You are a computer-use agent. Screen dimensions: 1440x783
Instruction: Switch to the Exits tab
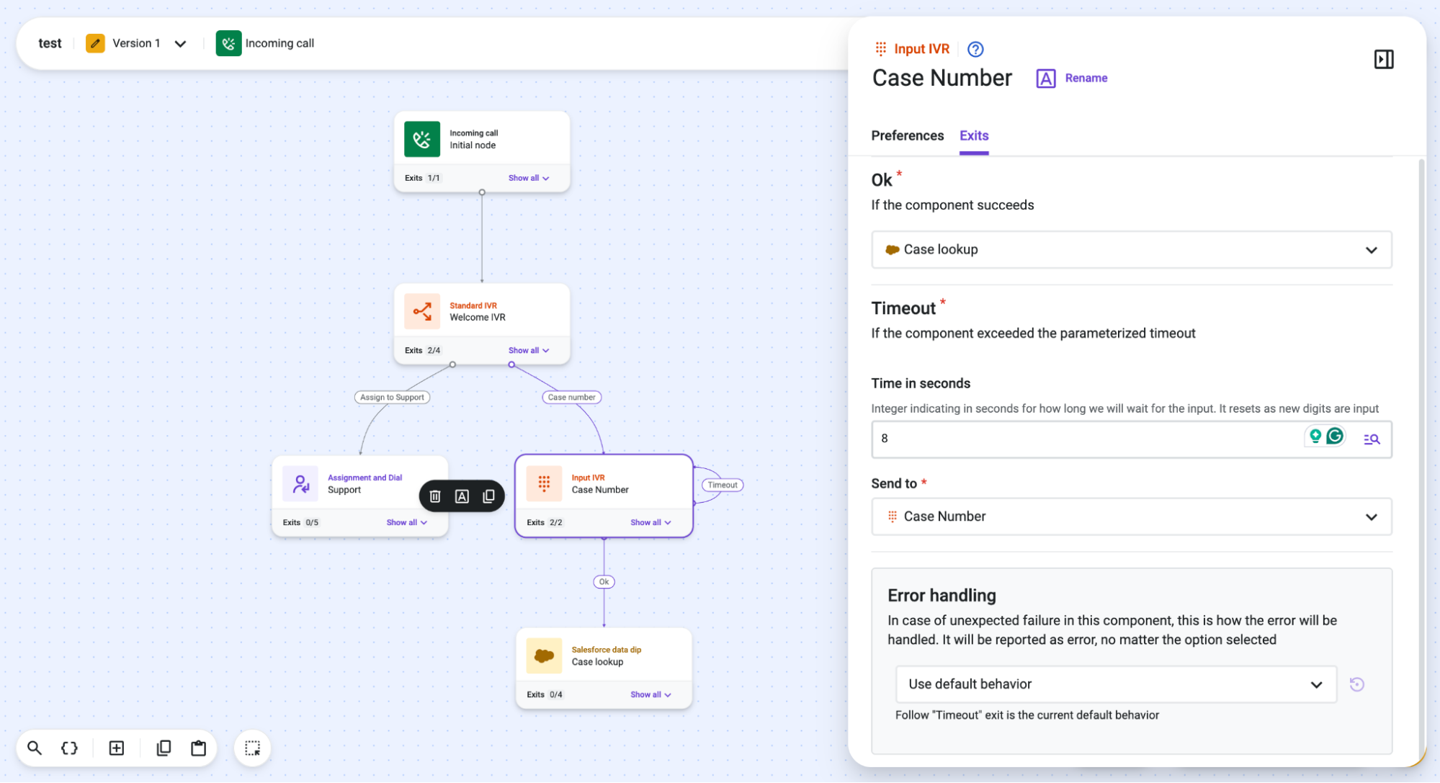974,135
